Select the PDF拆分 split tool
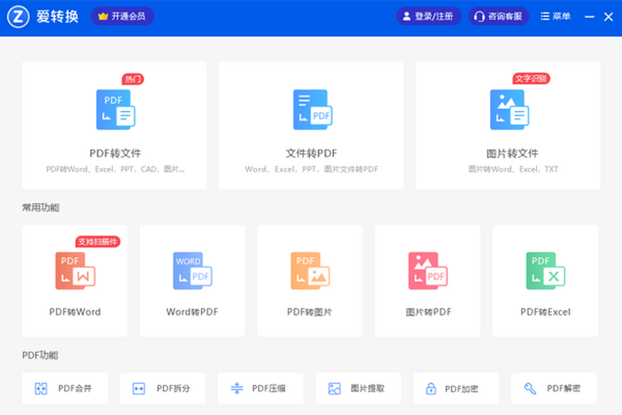Screen dimensions: 622x415 [x=163, y=389]
